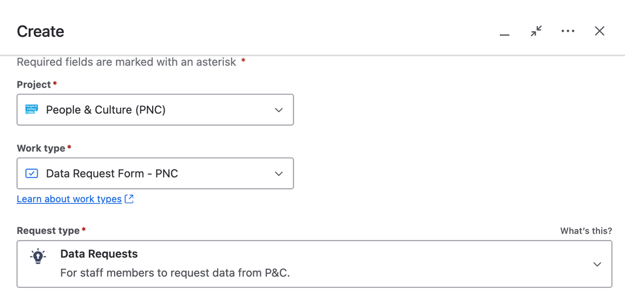Click the shrink dialog arrows icon

tap(536, 31)
